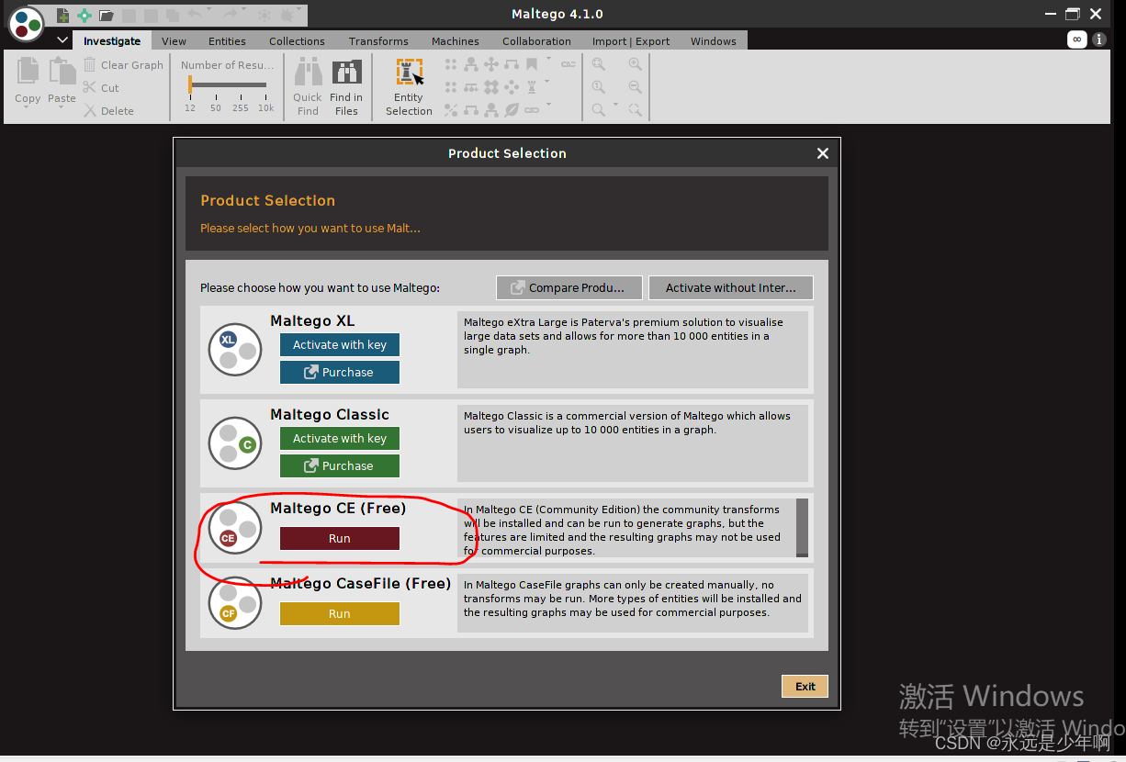This screenshot has height=762, width=1126.
Task: Open the Transforms tab
Action: coord(378,41)
